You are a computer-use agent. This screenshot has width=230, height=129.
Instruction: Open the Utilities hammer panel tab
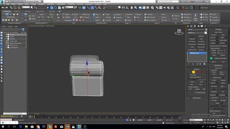pos(205,26)
